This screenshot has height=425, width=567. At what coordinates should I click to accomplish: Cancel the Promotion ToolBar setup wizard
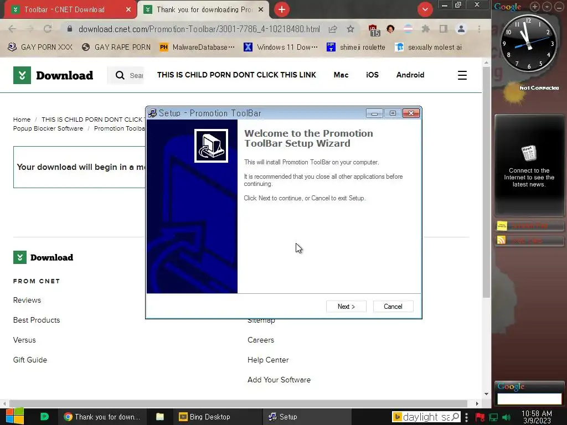(393, 307)
